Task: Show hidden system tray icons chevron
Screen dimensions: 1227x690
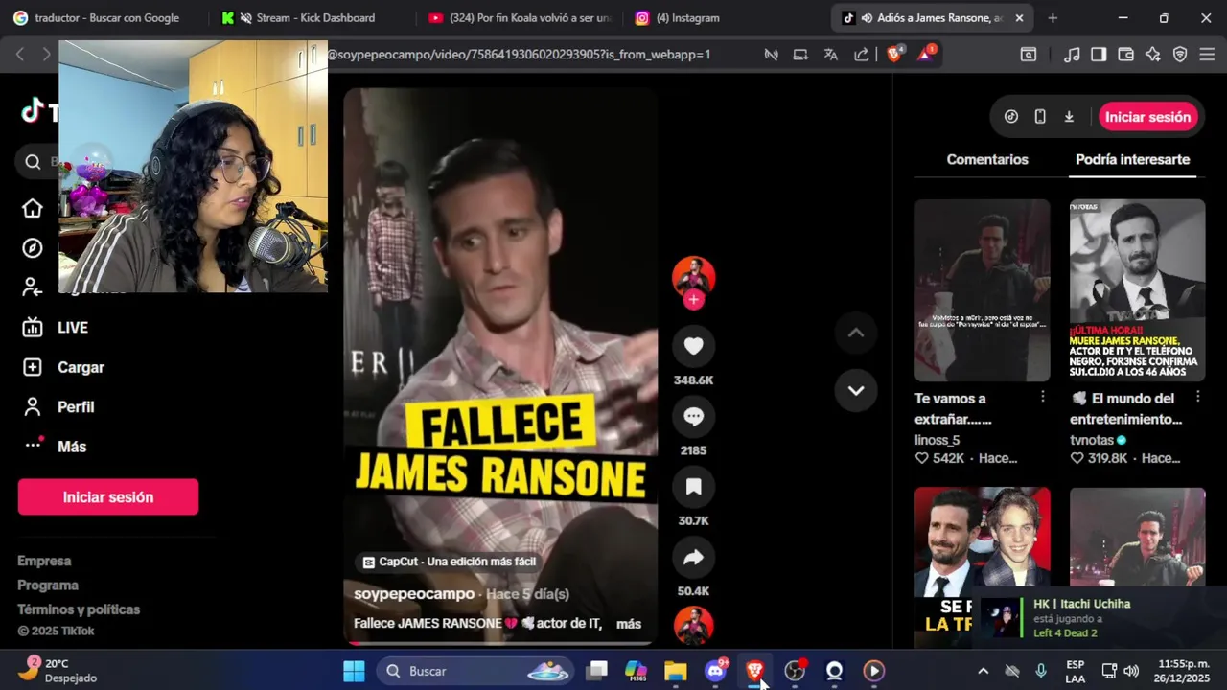Action: 983,671
